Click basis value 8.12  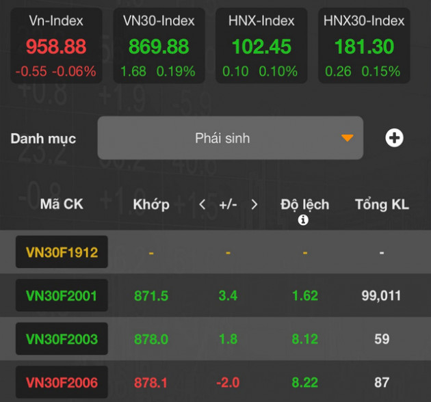[305, 339]
